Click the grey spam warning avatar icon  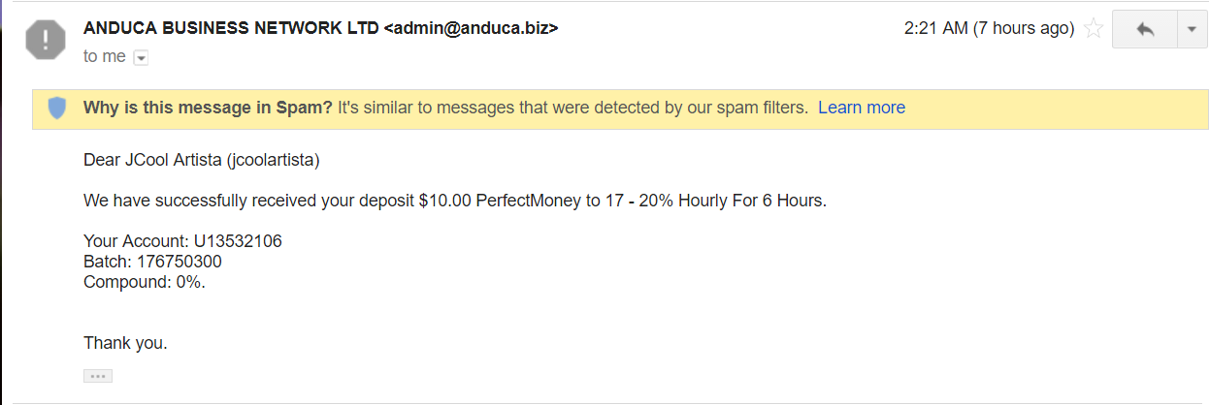point(45,41)
